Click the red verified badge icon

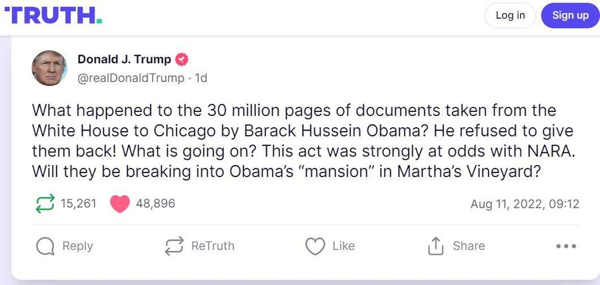point(181,59)
